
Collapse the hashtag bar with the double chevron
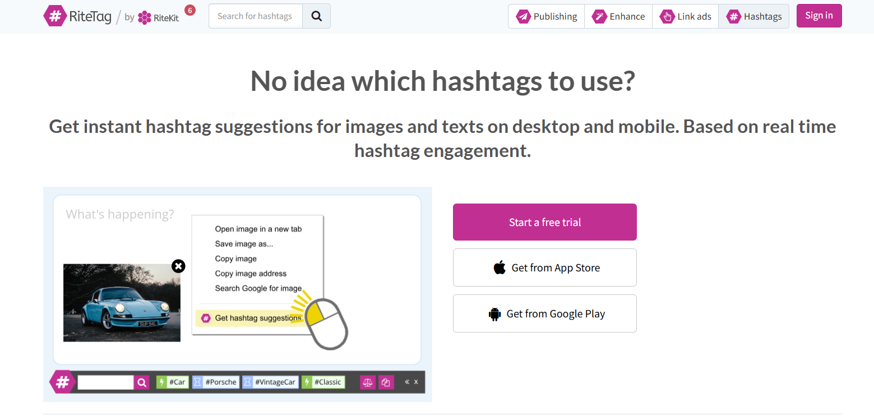tap(407, 382)
